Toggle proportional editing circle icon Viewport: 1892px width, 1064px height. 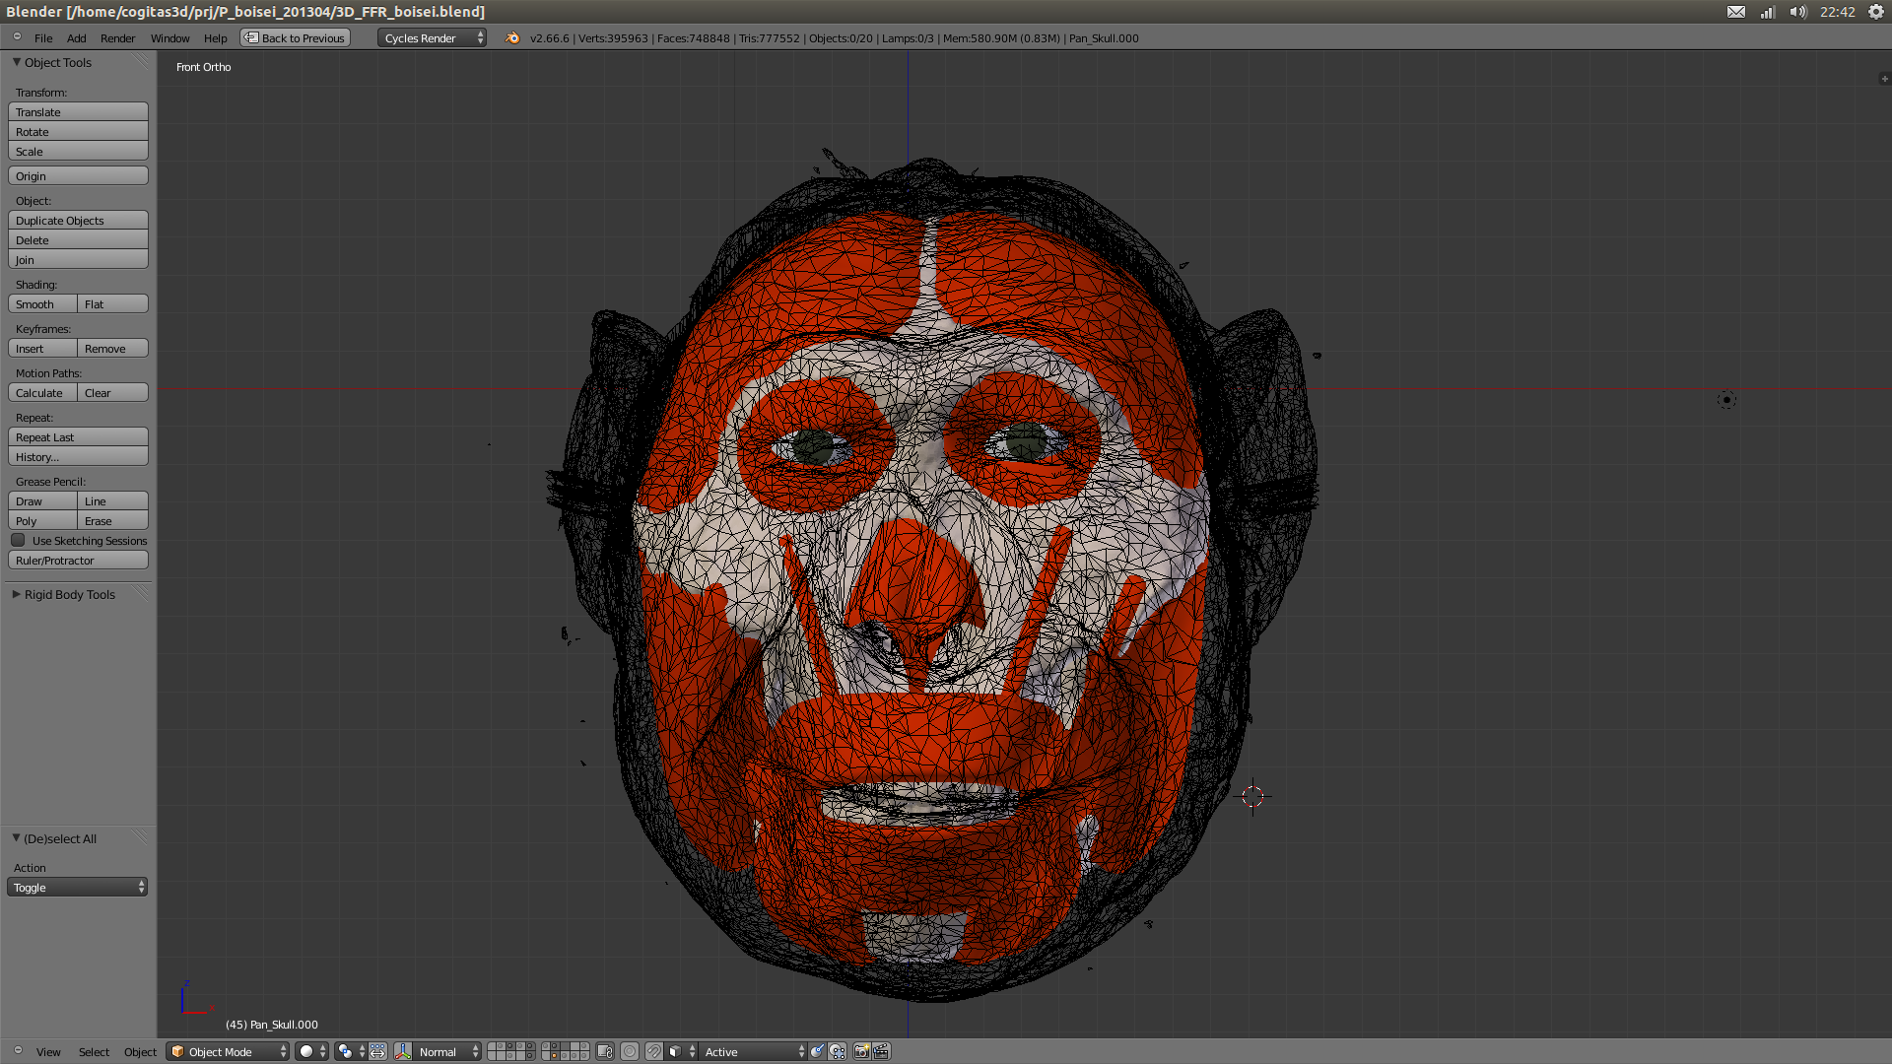(630, 1051)
